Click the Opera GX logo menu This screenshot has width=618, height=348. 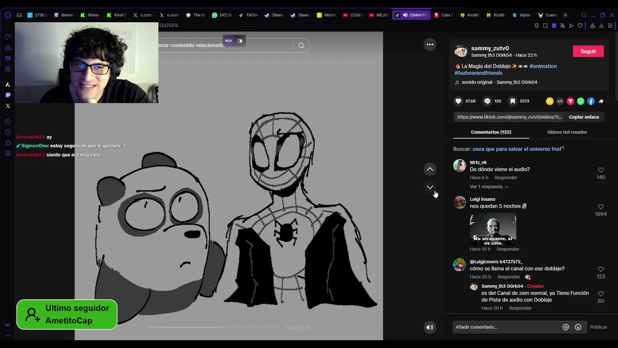tap(7, 15)
